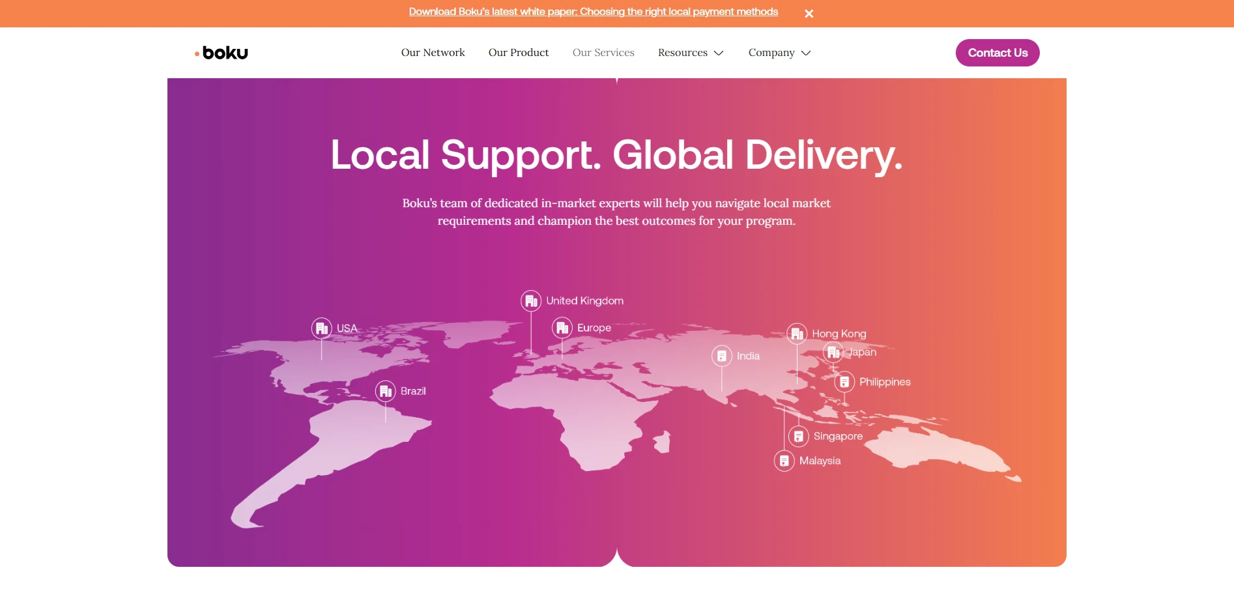Click the Malaysia map label
The height and width of the screenshot is (589, 1234).
pos(820,461)
